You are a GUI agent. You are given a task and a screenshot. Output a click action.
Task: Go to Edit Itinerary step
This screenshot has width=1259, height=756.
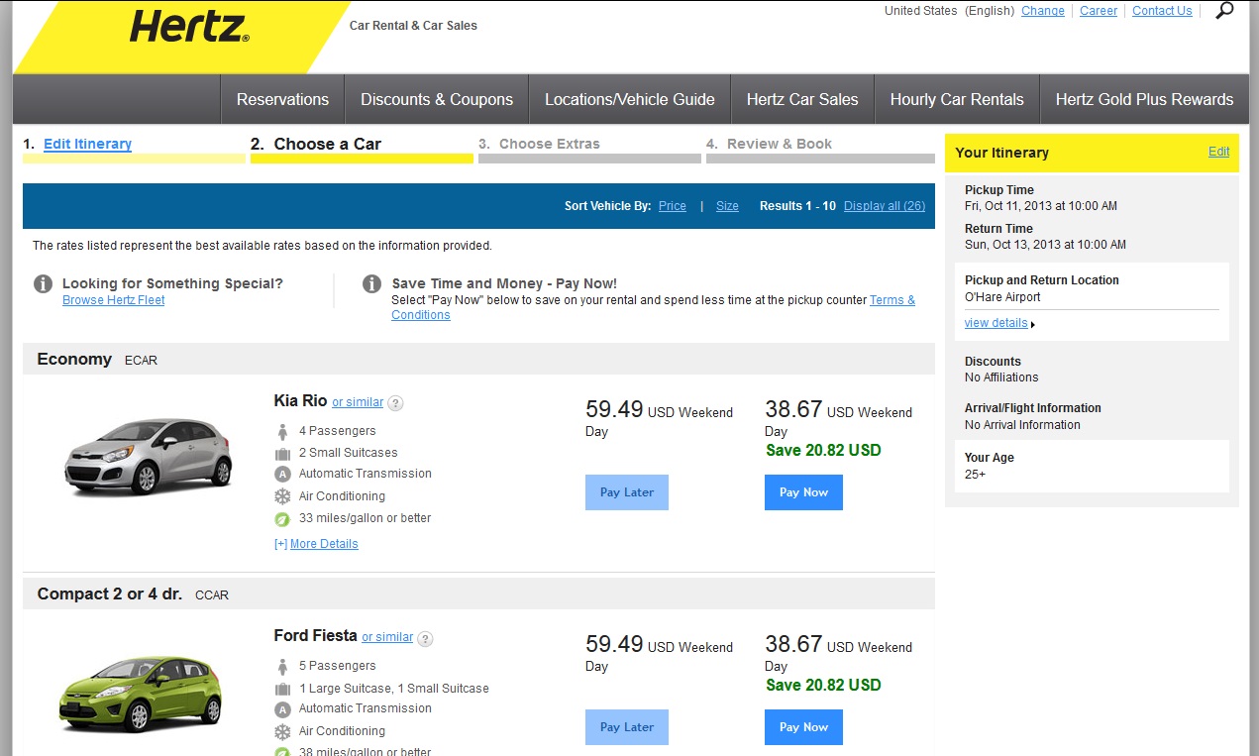[87, 144]
